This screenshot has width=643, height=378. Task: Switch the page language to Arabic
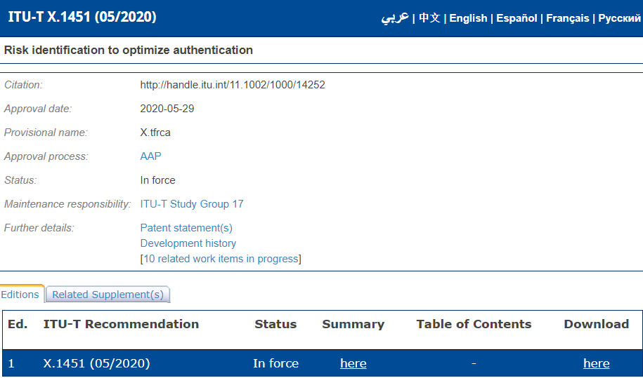coord(395,18)
